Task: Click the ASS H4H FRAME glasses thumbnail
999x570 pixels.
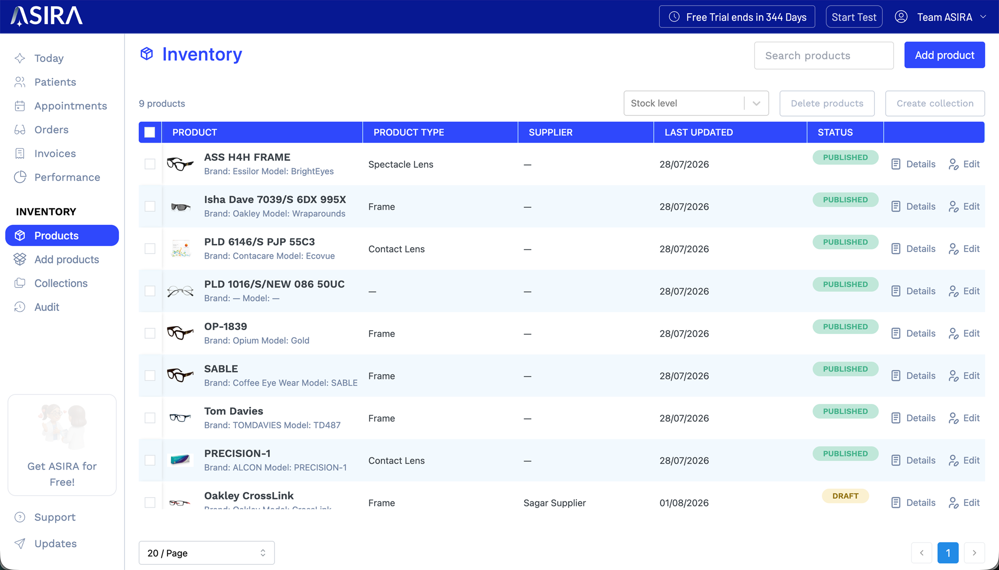Action: (x=180, y=164)
